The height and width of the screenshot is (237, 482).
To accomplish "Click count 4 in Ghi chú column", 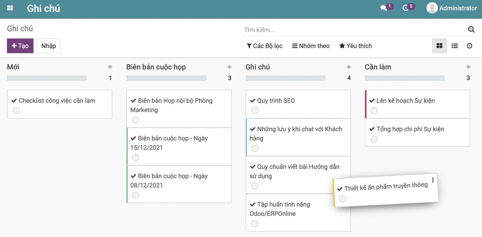I will pos(349,78).
